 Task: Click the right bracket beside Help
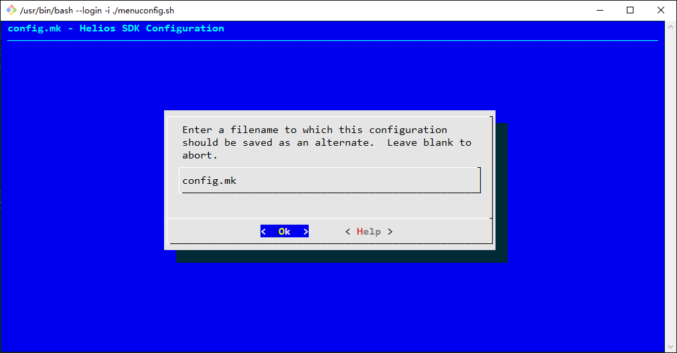(390, 231)
